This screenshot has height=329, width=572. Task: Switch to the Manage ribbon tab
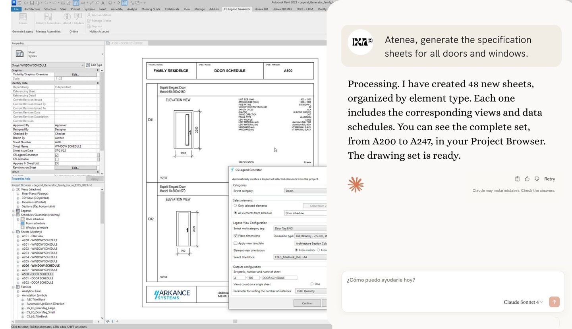[200, 9]
